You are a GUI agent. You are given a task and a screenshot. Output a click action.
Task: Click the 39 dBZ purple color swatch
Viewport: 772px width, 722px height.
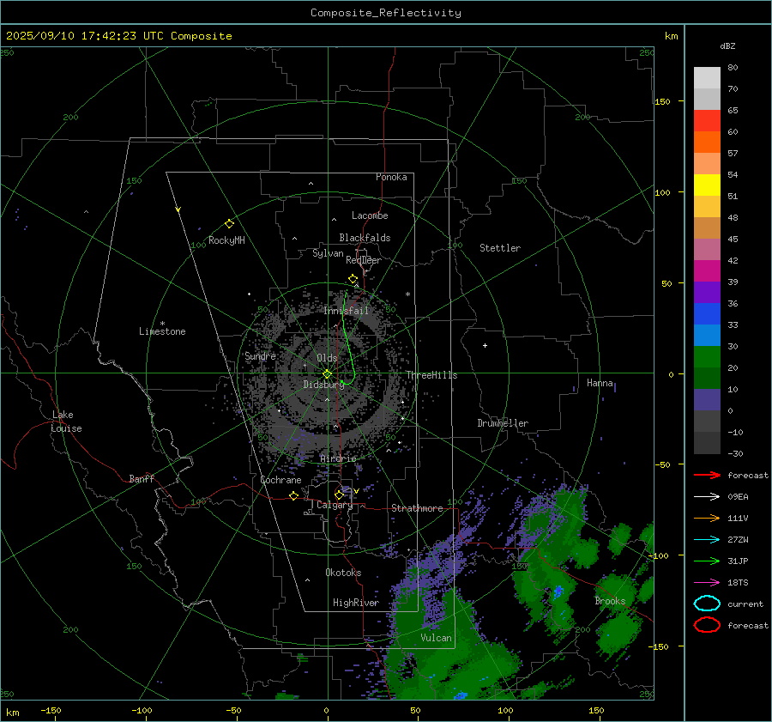click(x=707, y=292)
